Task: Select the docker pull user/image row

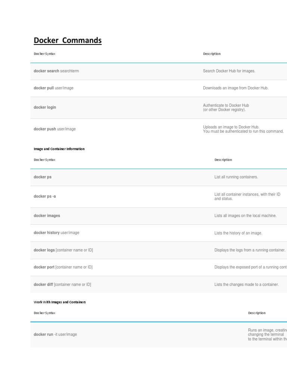Action: [53, 88]
